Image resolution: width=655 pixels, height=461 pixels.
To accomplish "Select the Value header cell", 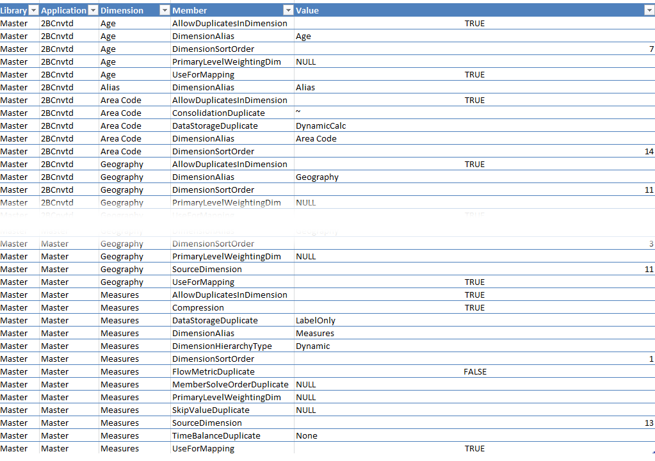I will [474, 10].
